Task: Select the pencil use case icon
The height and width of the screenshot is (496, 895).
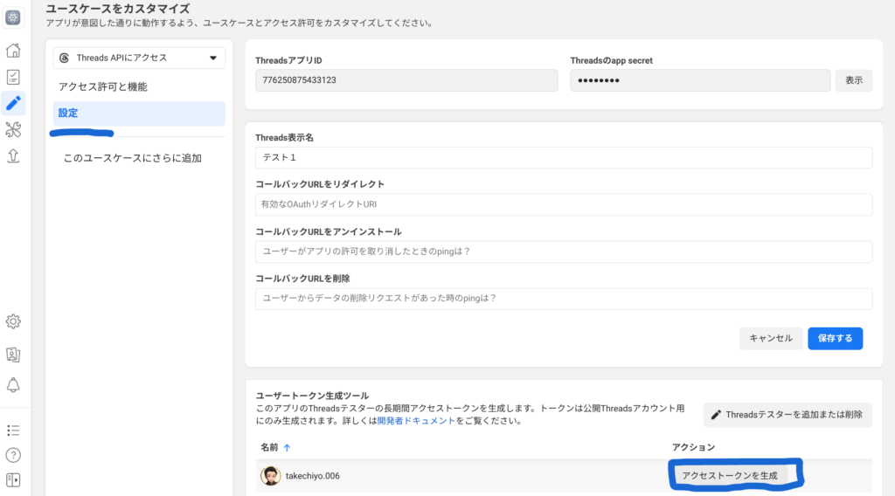Action: (13, 103)
